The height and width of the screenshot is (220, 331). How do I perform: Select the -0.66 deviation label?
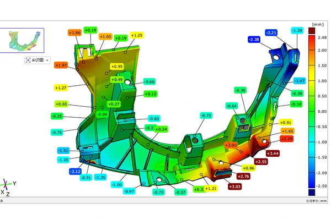coord(150,82)
